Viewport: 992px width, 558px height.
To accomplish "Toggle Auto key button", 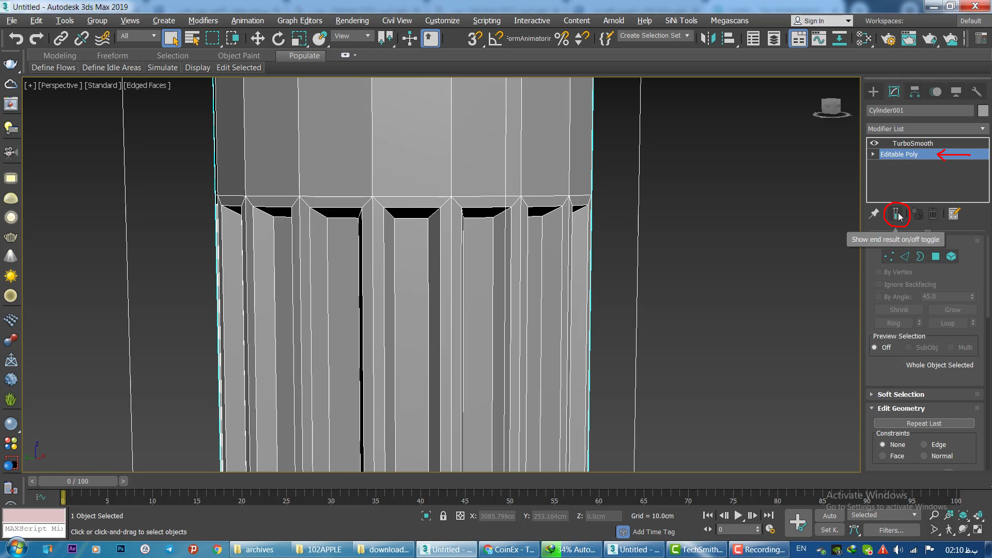I will coord(829,516).
